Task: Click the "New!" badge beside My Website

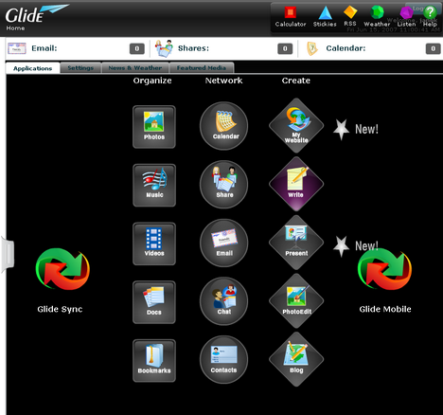Action: 356,129
